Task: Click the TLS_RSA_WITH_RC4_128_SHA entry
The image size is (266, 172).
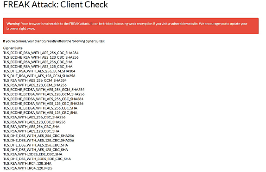Action: [x=27, y=163]
